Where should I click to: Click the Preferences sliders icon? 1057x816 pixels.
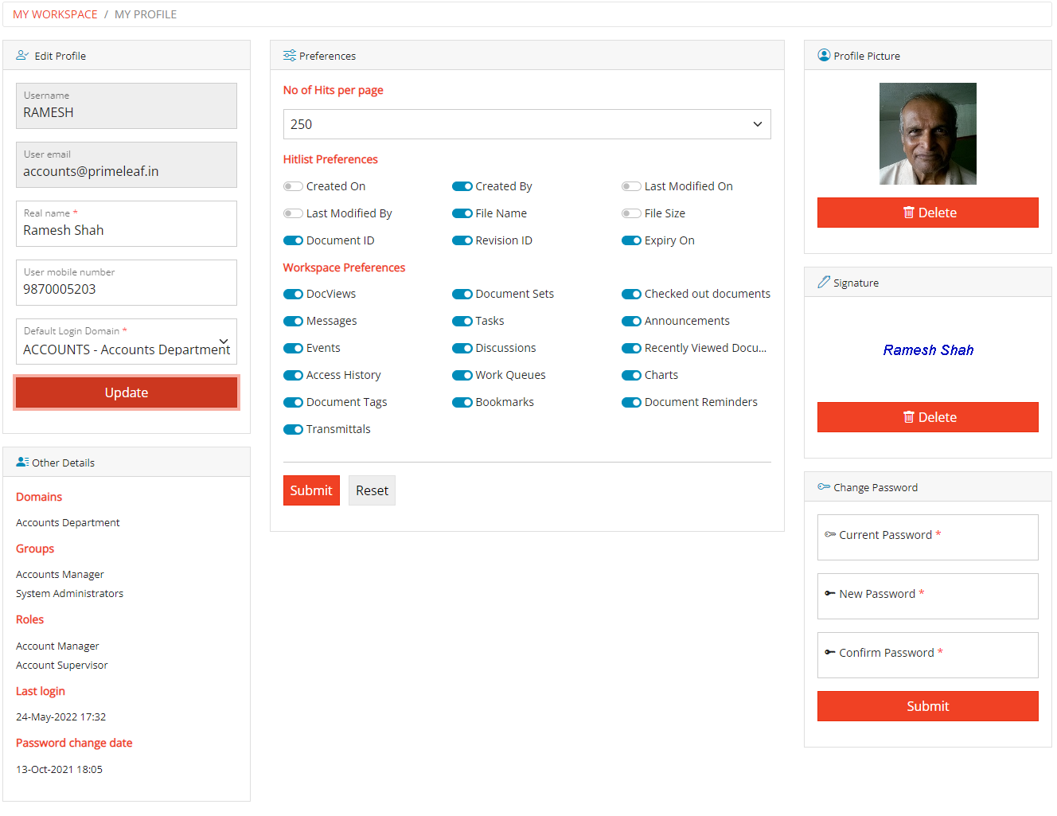tap(290, 56)
